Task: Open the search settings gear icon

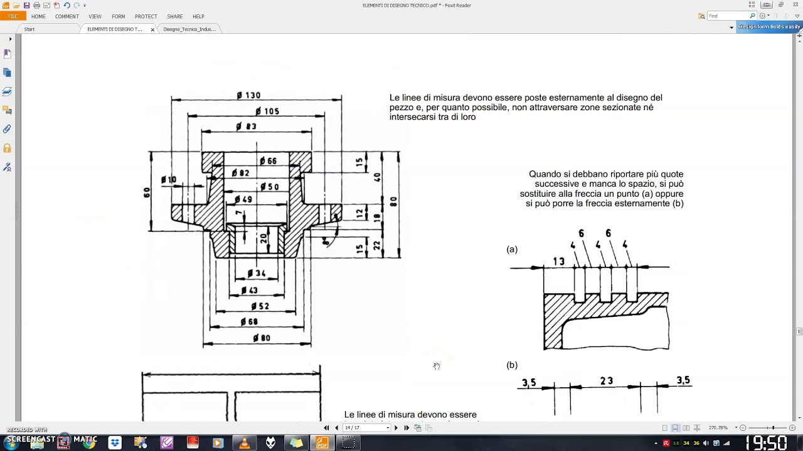Action: pos(762,16)
